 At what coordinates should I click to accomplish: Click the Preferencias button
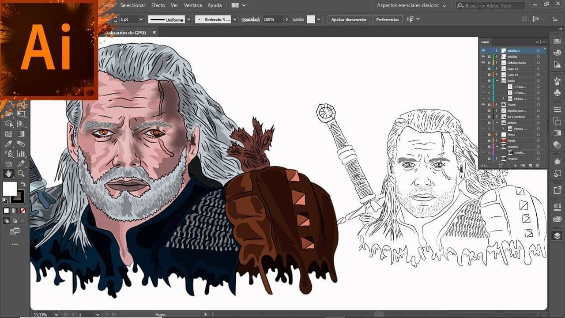point(387,20)
